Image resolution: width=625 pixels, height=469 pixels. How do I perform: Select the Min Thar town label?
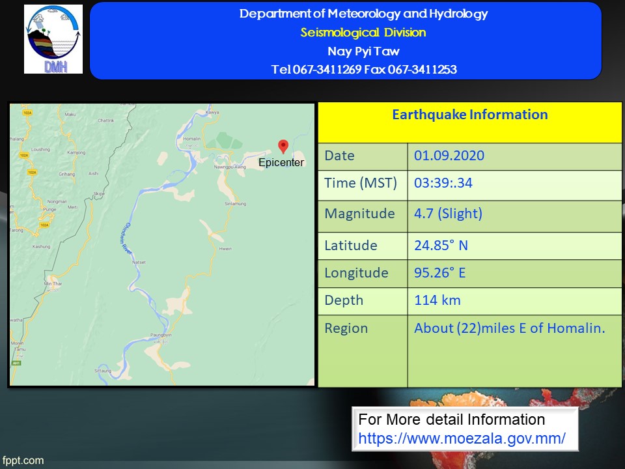tap(52, 285)
